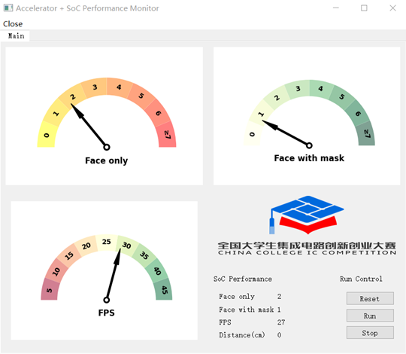Halt the run with the Stop button
Screen dimensions: 406x354
370,333
